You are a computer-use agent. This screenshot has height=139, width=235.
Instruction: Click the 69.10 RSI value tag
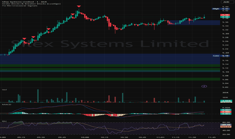(226, 125)
